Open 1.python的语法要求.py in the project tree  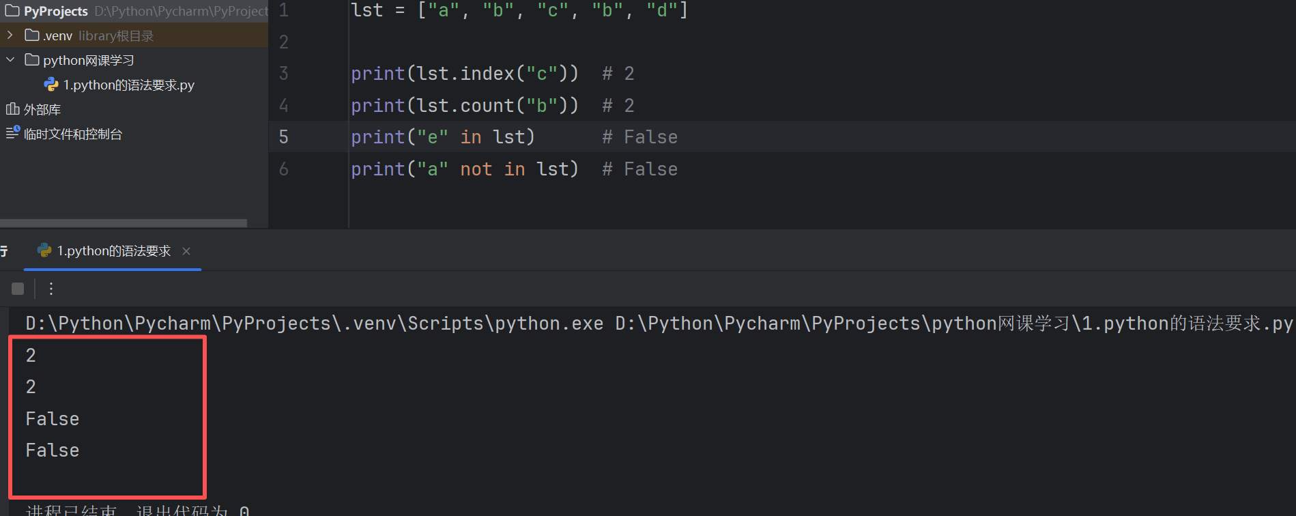tap(128, 85)
